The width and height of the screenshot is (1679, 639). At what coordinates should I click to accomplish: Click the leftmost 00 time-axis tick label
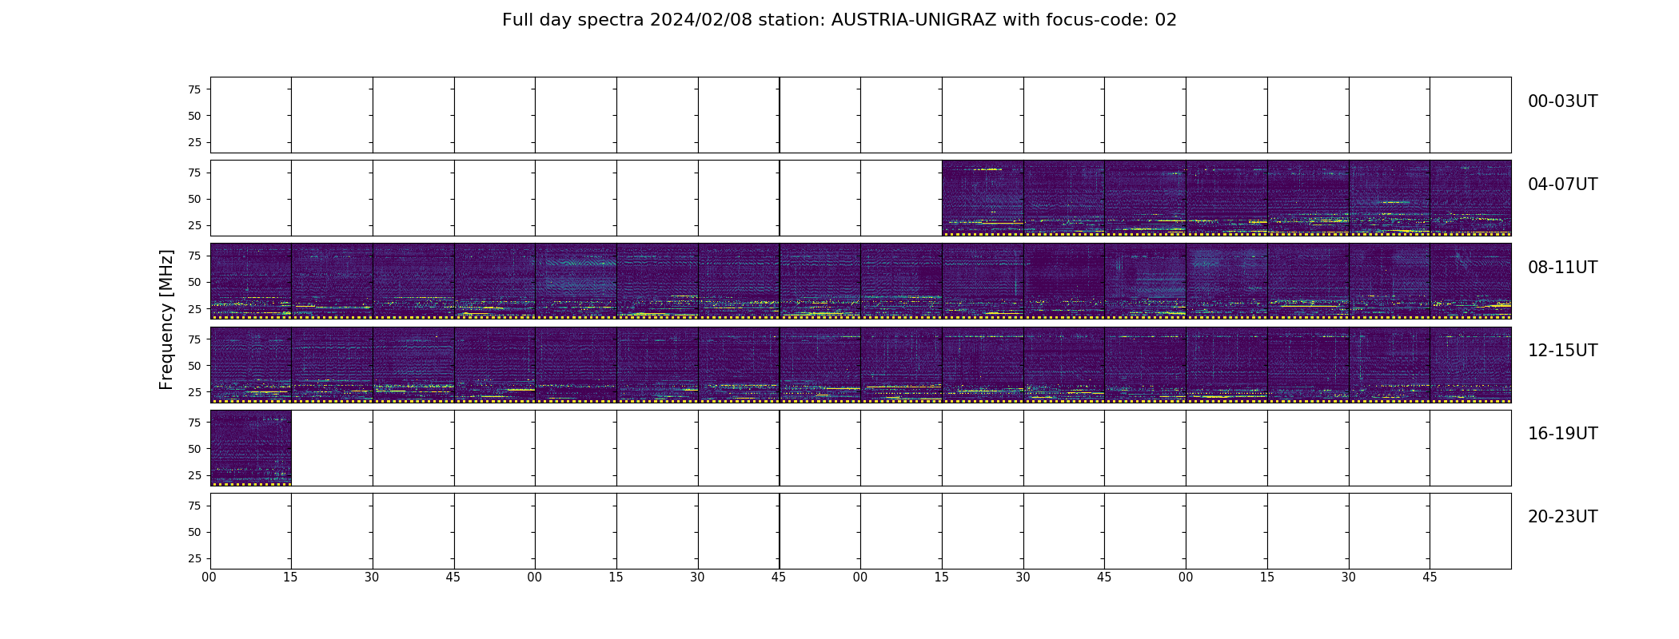pyautogui.click(x=209, y=577)
